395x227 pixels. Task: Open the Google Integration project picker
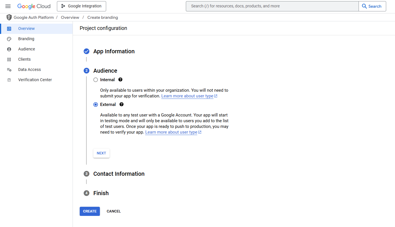tap(81, 6)
